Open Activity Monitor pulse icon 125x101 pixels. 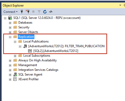[51, 12]
